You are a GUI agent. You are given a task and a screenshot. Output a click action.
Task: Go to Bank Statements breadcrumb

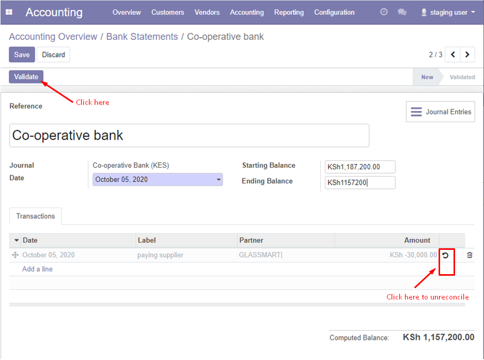(142, 36)
